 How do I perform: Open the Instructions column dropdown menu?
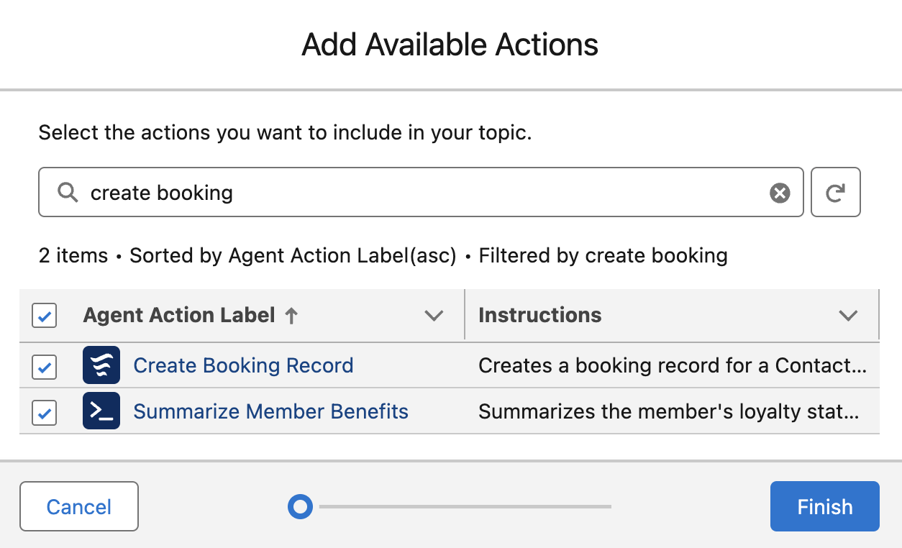(x=848, y=316)
